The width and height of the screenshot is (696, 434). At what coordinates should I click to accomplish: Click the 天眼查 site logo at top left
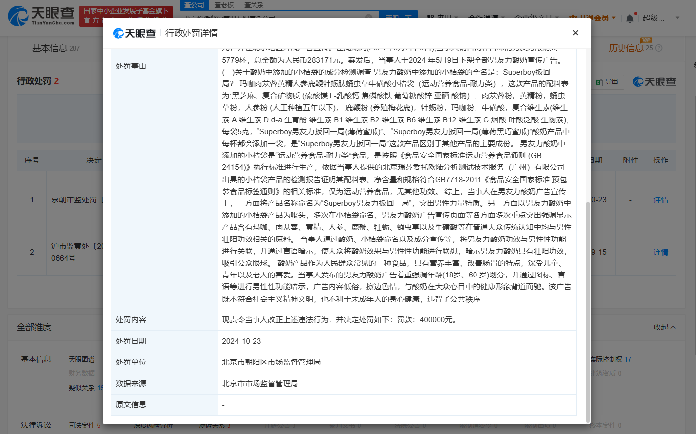[x=41, y=15]
